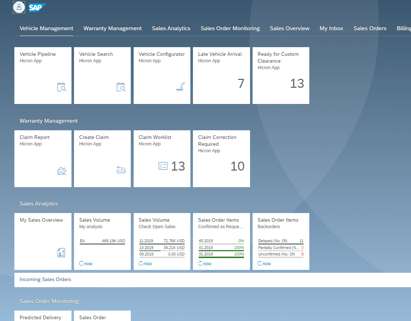
Task: Click the Sales Analytics section heading
Action: point(39,204)
